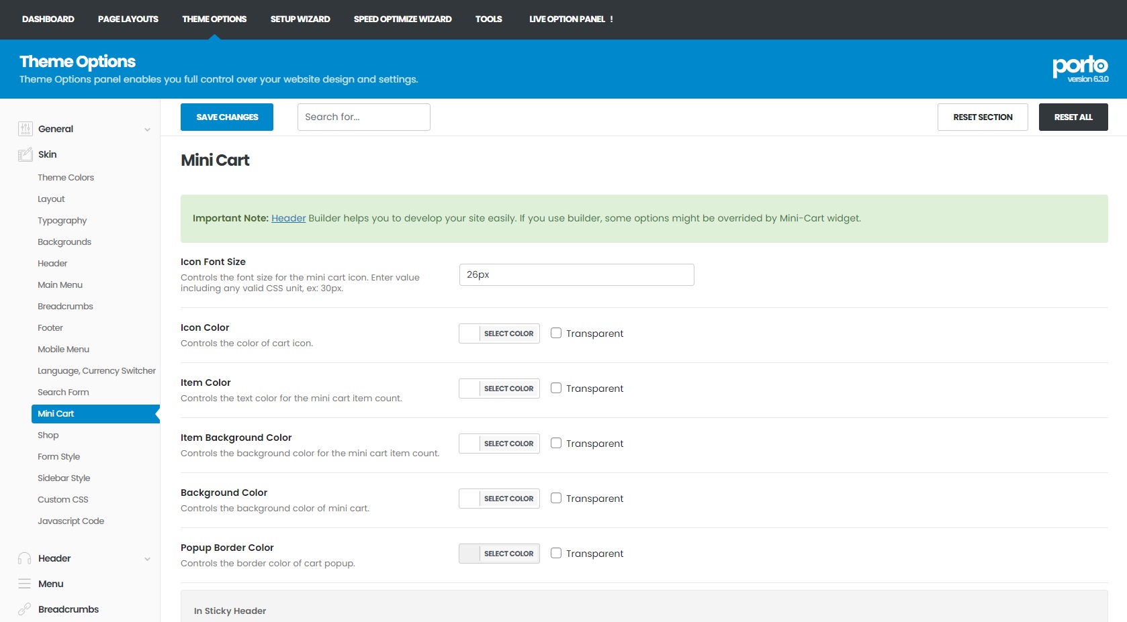Toggle Transparent checkbox for Item Background Color

click(556, 443)
